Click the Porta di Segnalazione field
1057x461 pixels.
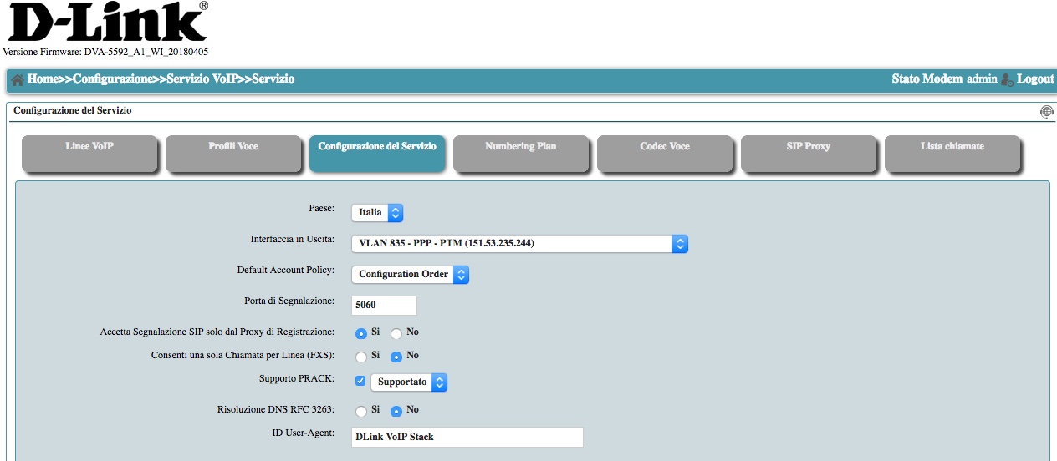384,305
